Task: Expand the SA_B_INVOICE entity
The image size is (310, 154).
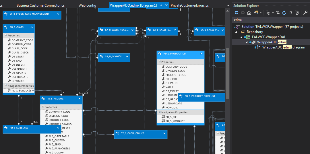Action: coord(127,56)
